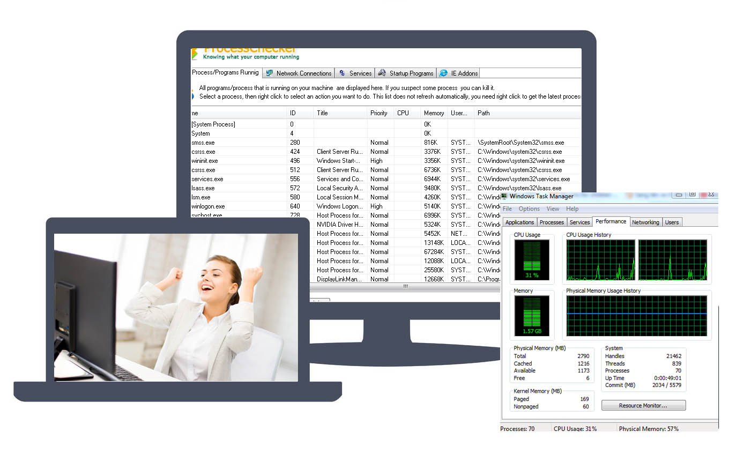Switch to Task Manager's Services tab
The height and width of the screenshot is (462, 729).
(x=579, y=222)
